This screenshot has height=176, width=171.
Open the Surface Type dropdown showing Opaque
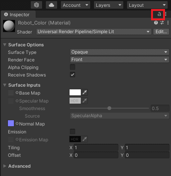point(120,52)
